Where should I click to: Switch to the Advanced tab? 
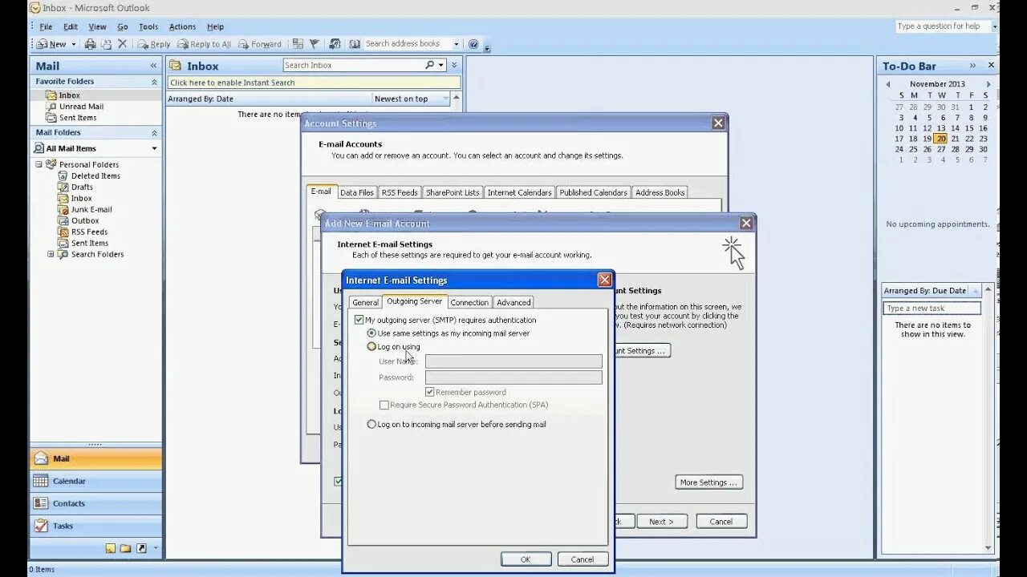513,302
